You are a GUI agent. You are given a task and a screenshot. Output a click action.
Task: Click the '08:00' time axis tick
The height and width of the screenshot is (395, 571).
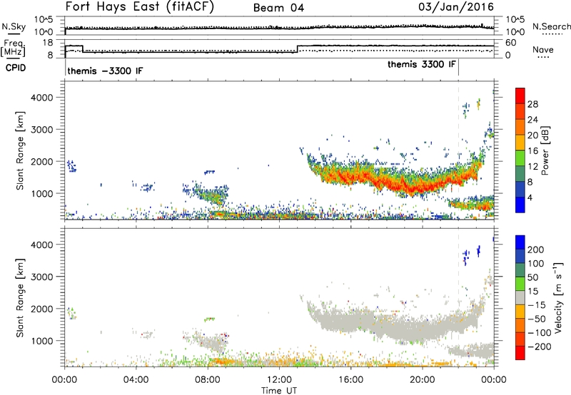[x=208, y=380]
